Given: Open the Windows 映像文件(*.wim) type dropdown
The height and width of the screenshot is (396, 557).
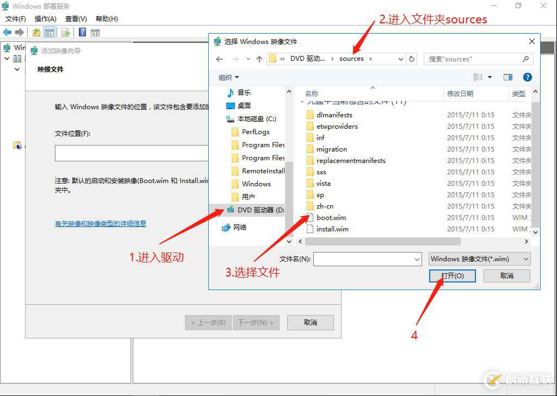Looking at the screenshot, I should (480, 259).
